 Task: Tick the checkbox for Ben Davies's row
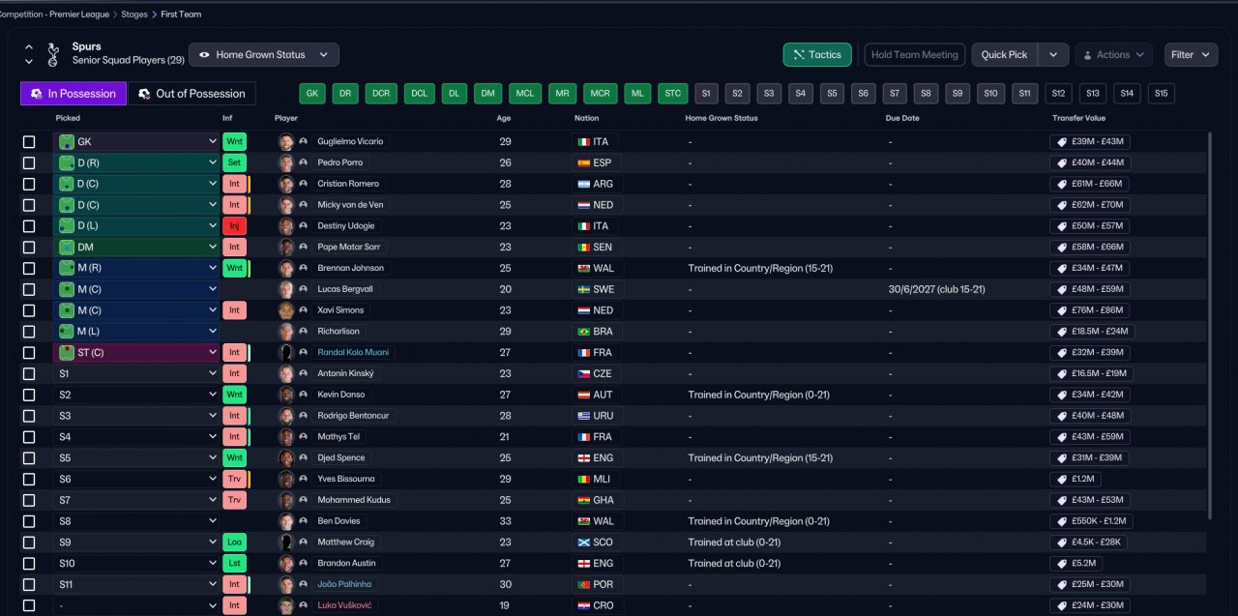pos(29,521)
